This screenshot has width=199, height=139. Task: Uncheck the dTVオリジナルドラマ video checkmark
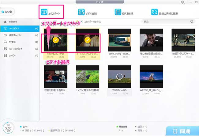pos(88,40)
